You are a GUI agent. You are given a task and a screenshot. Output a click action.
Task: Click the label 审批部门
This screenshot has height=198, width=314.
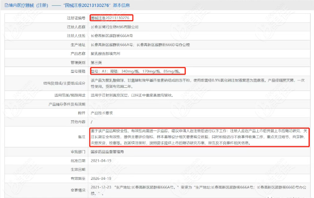78,152
